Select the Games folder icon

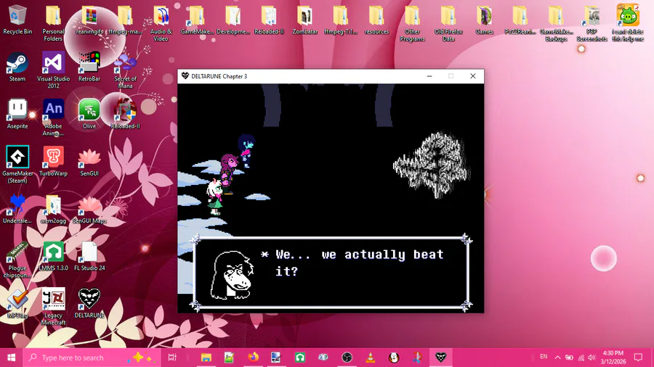pyautogui.click(x=484, y=20)
